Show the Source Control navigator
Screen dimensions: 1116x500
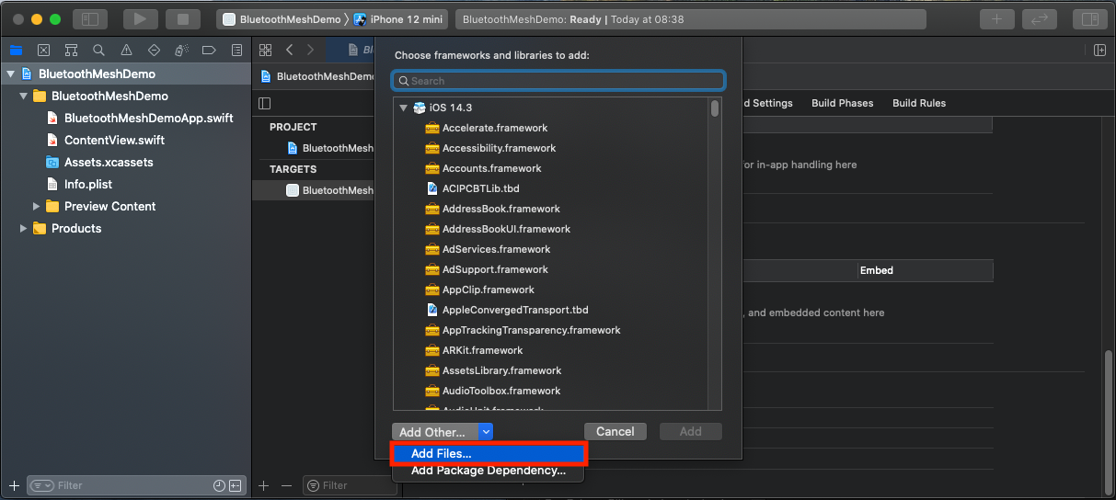[43, 50]
